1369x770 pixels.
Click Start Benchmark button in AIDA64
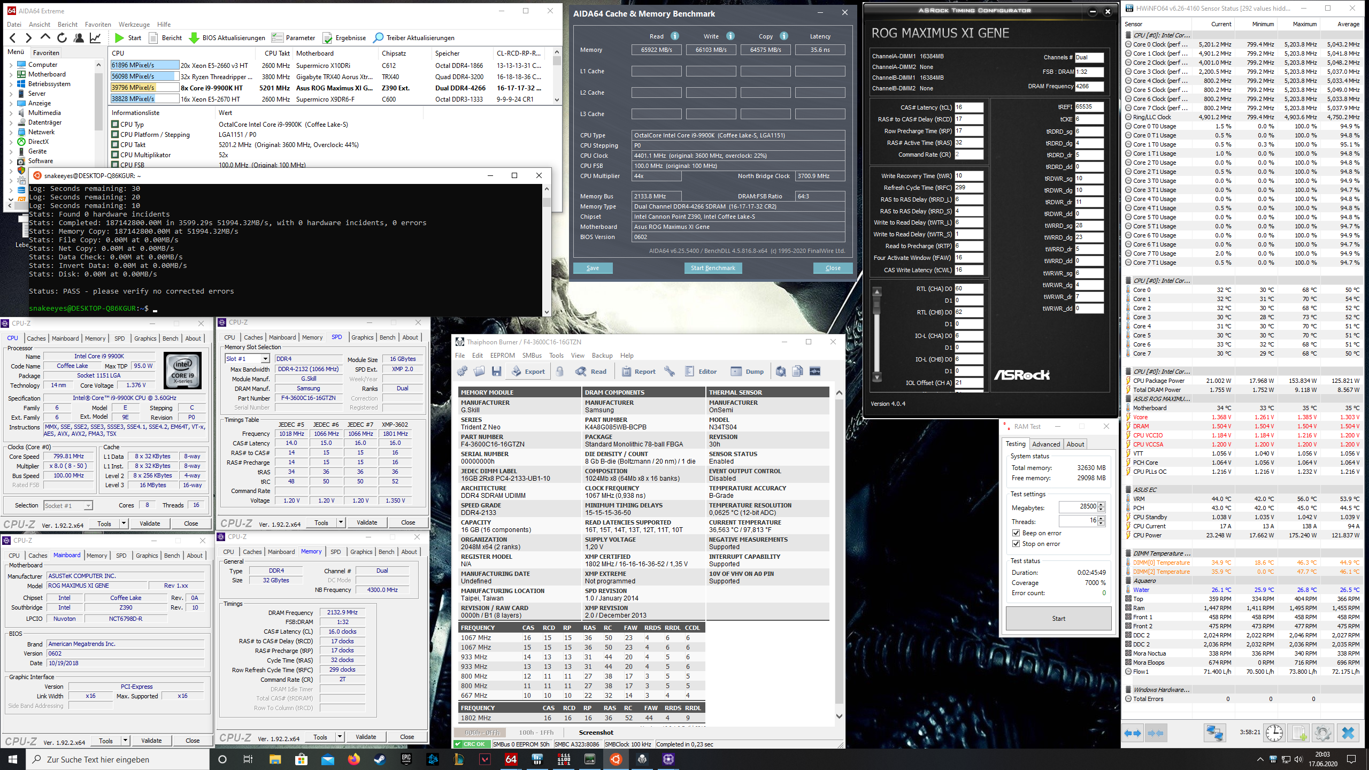coord(712,268)
